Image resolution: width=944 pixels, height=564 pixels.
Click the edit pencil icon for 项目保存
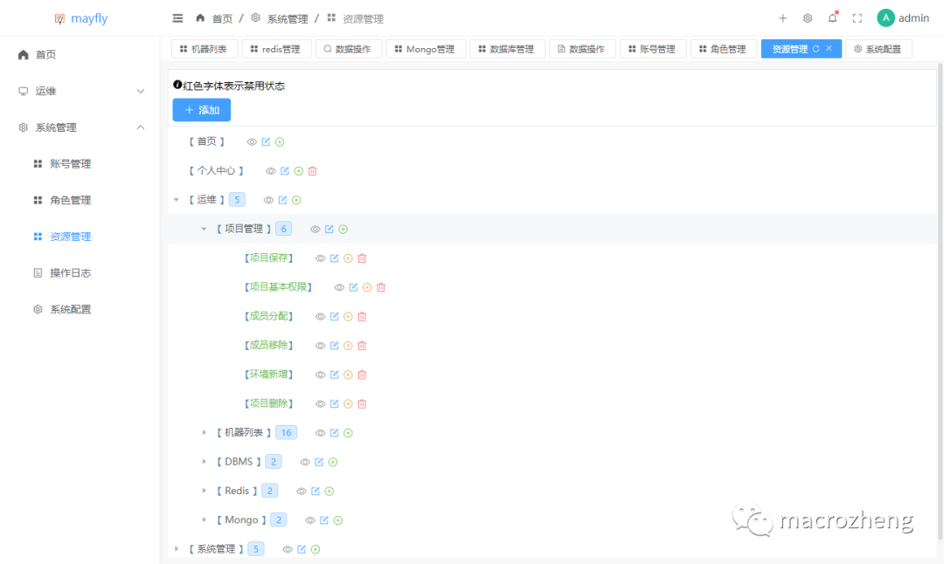click(x=335, y=258)
